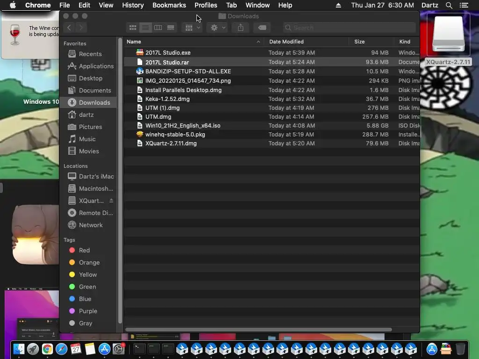The width and height of the screenshot is (479, 359).
Task: Toggle sort direction chevron in Name header
Action: click(258, 42)
